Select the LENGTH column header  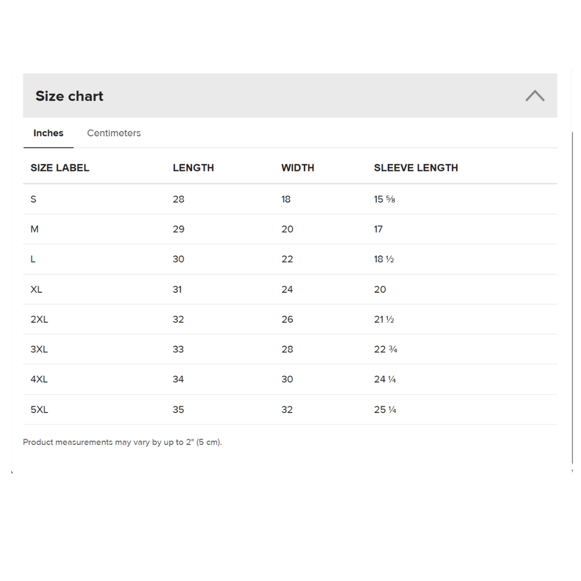coord(193,167)
